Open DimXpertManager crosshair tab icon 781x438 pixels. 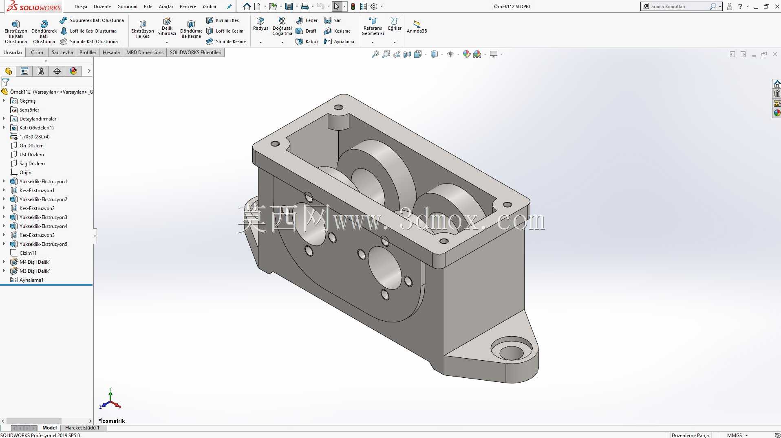57,71
